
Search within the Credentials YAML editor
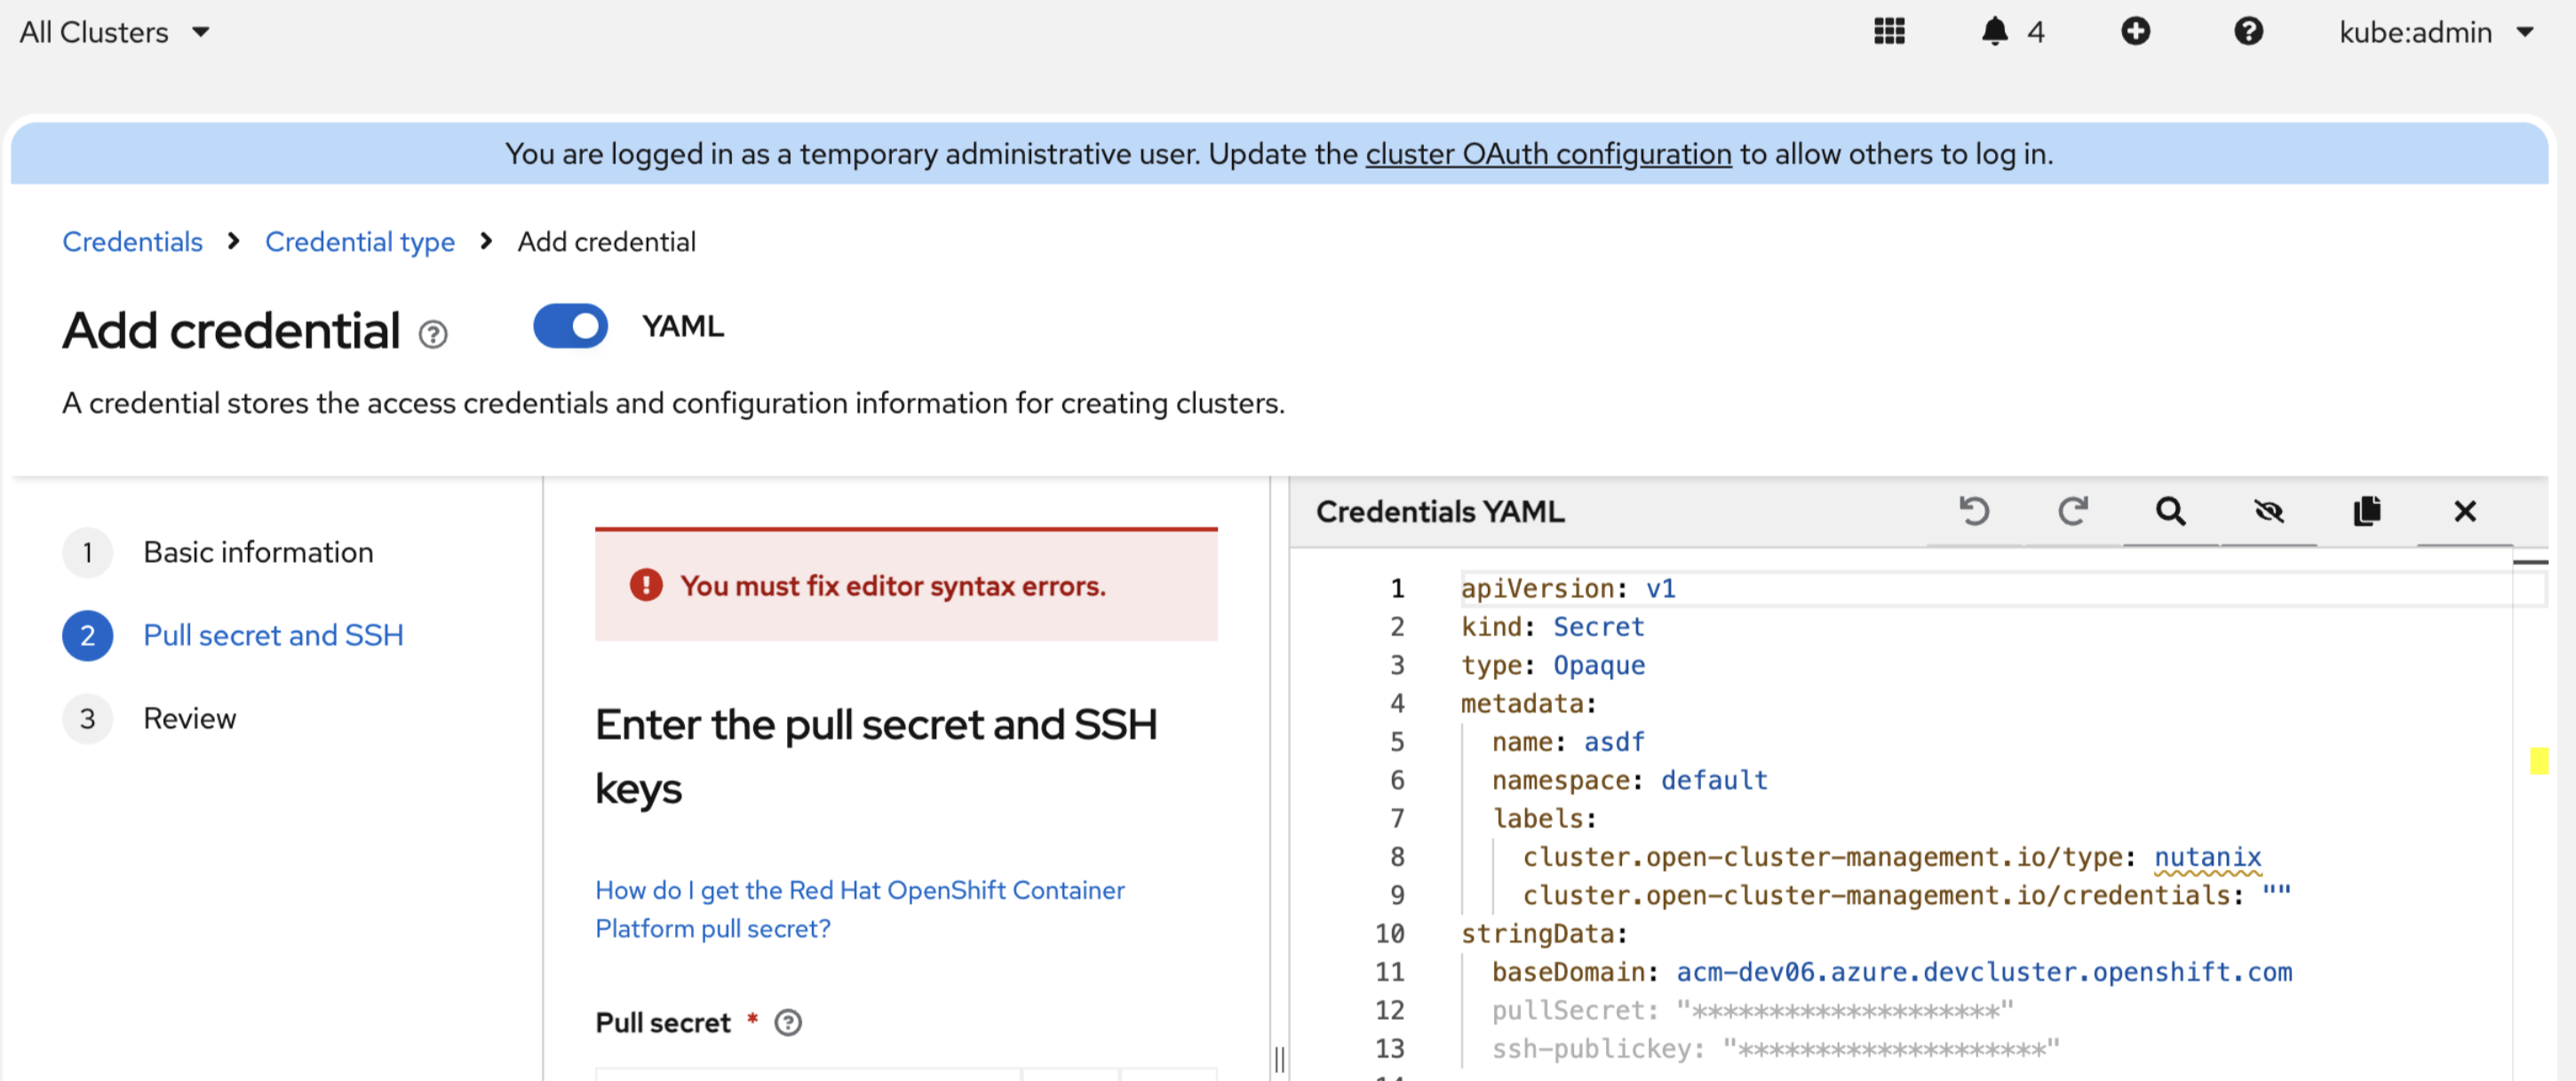2169,511
